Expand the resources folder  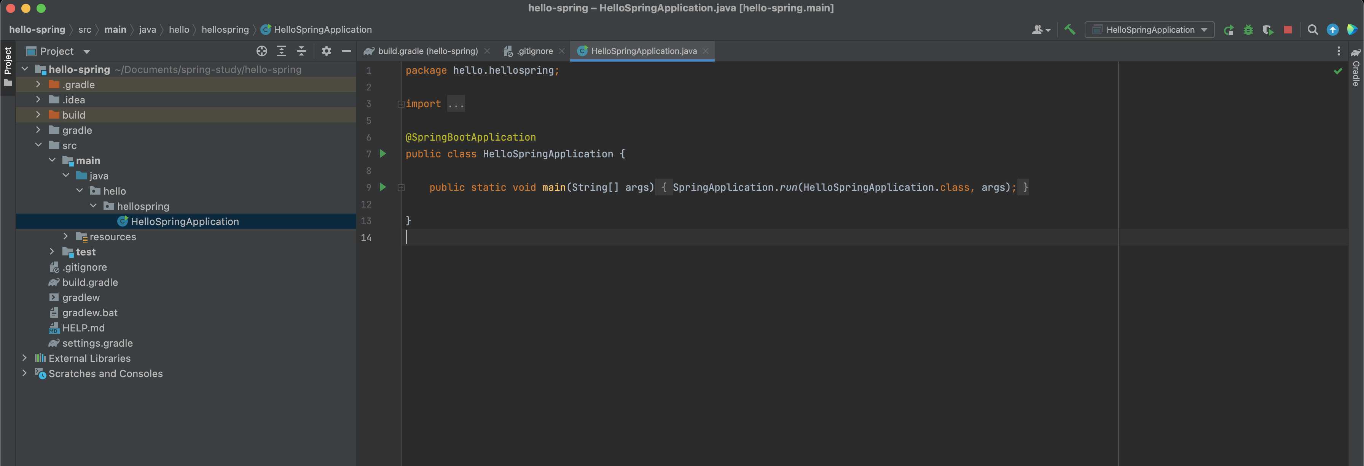point(65,236)
